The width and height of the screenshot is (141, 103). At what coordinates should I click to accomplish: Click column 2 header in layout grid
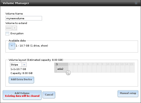71,64
